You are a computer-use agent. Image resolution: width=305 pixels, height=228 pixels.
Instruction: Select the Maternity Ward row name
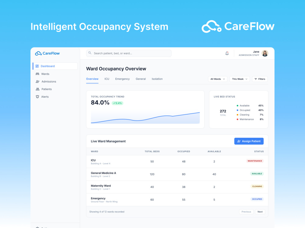(x=101, y=186)
